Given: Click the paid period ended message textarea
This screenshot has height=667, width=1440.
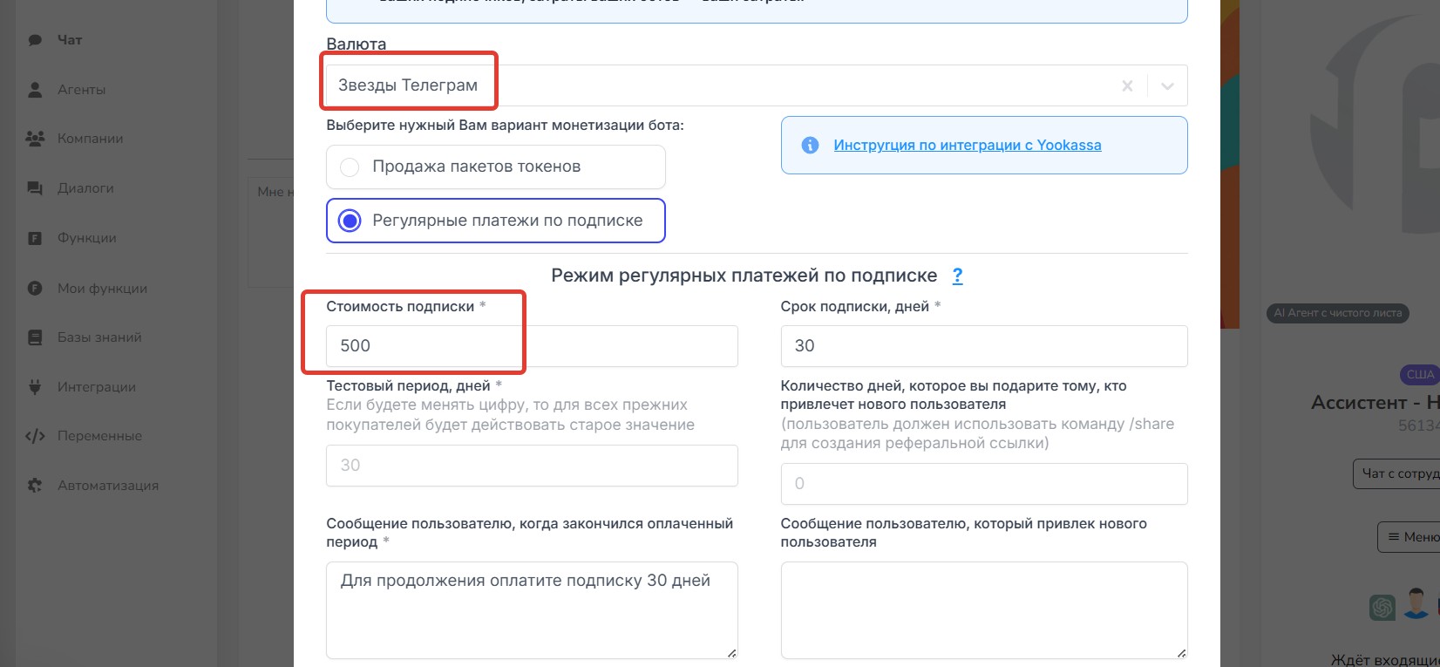Looking at the screenshot, I should 532,609.
